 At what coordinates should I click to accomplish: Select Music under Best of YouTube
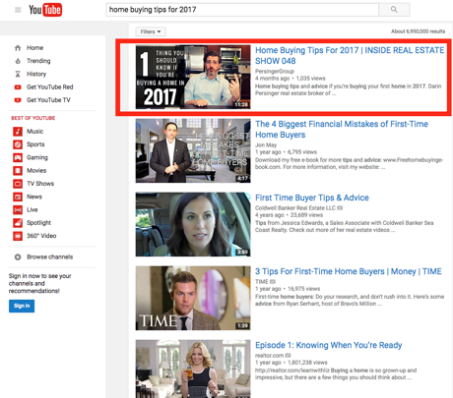pyautogui.click(x=35, y=132)
